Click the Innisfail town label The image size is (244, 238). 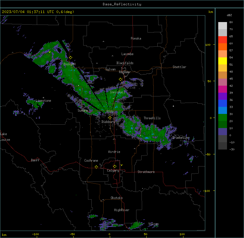117,92
